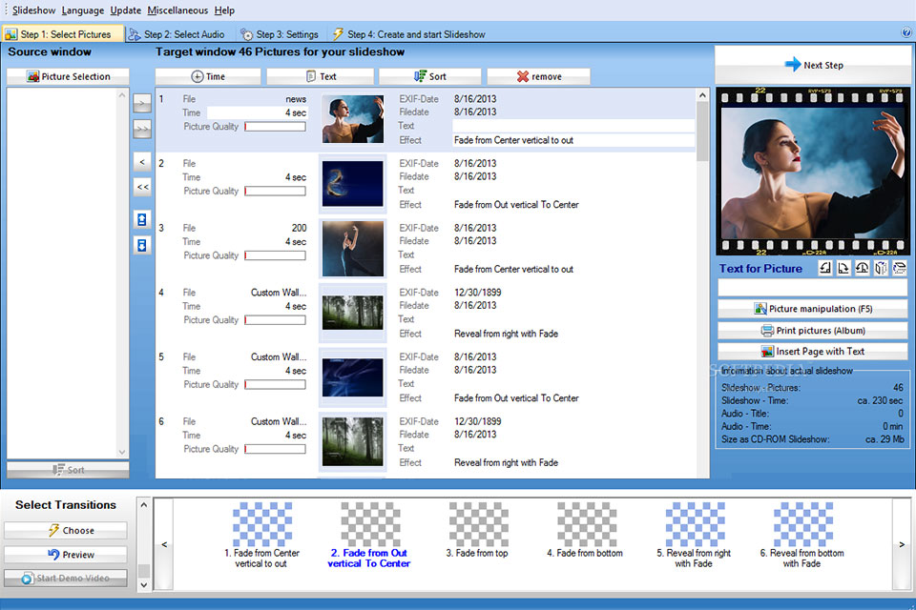Open Print pictures (Album)
Image resolution: width=916 pixels, height=610 pixels.
point(813,331)
